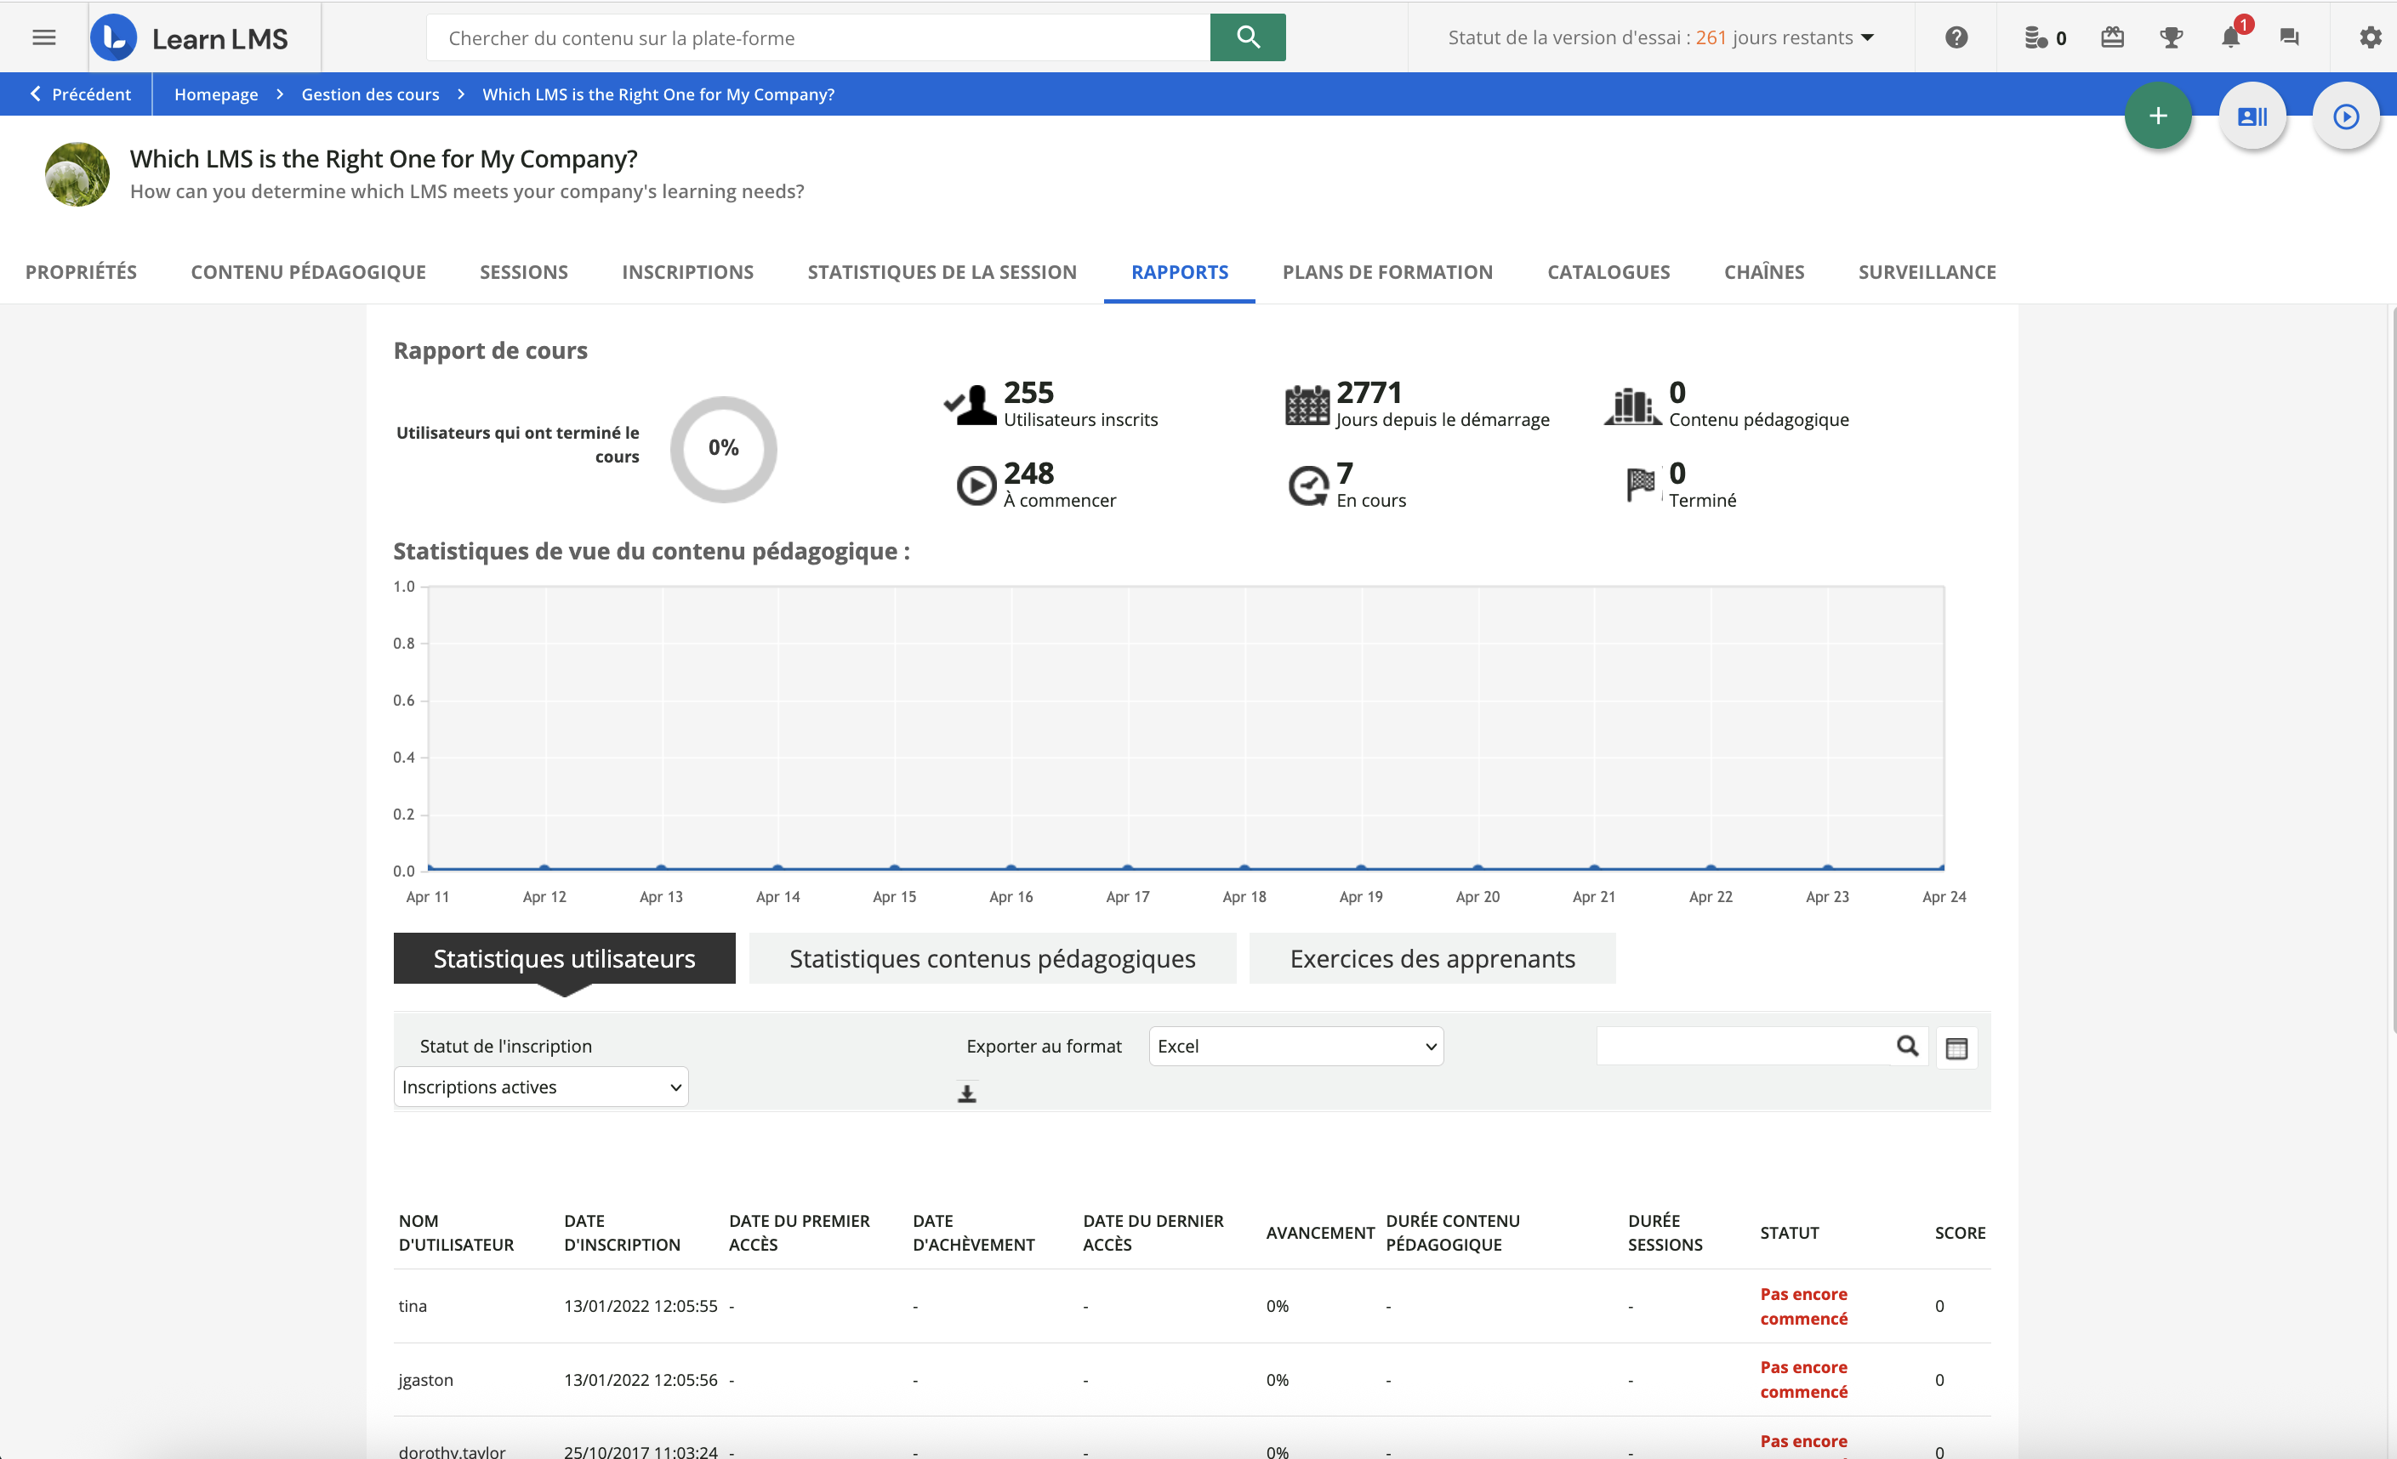Click the Gestion des cours breadcrumb
The height and width of the screenshot is (1459, 2397).
[370, 94]
